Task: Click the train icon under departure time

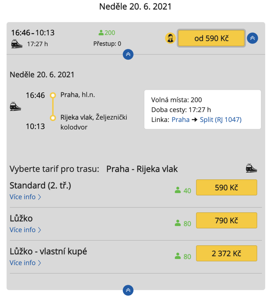Action: [17, 44]
